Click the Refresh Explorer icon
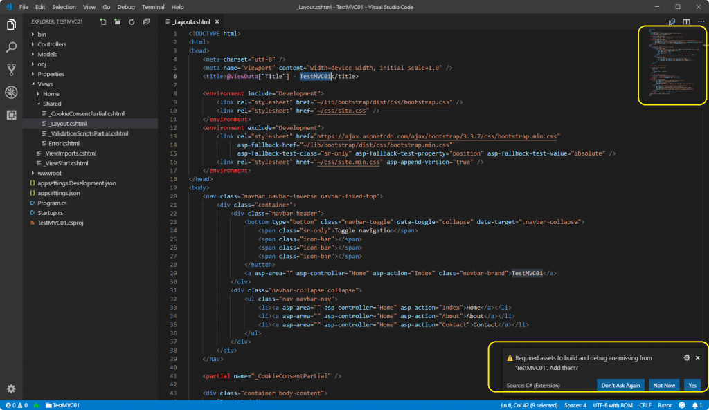709x410 pixels. tap(132, 22)
